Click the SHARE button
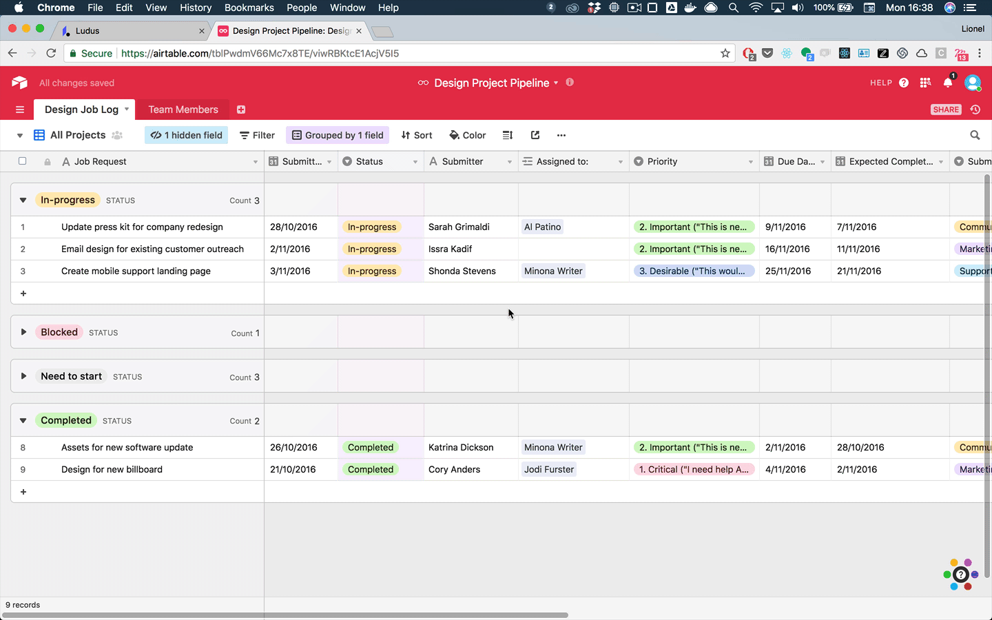992x620 pixels. tap(946, 110)
